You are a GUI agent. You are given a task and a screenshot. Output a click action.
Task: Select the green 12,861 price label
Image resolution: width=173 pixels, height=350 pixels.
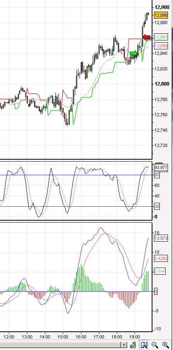point(161,37)
